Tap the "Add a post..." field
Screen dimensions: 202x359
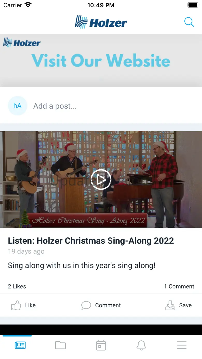coord(55,106)
